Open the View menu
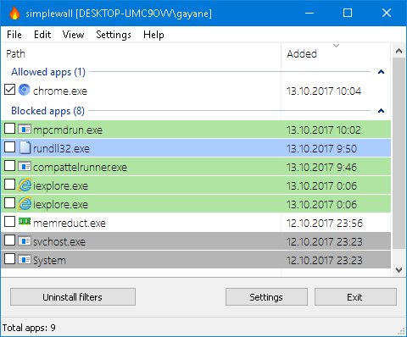Viewport: 407px width, 337px height. click(x=73, y=35)
